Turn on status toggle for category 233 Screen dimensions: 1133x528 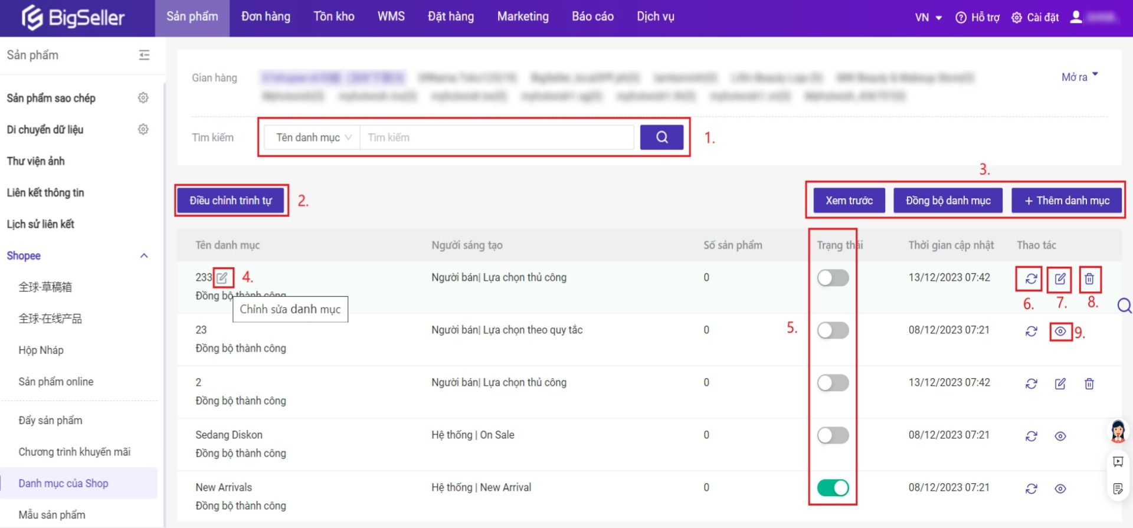833,278
